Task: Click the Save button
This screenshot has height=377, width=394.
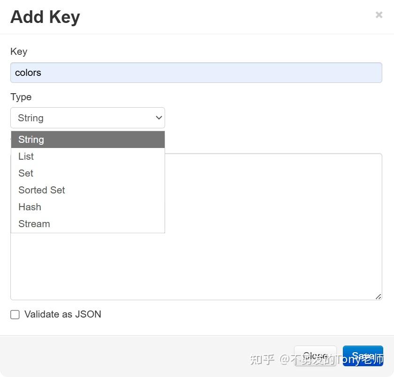Action: point(363,356)
